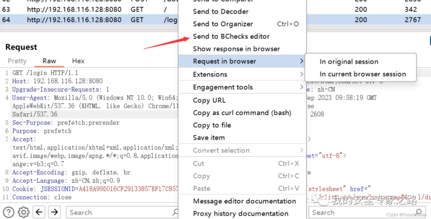Go to previous search match arrow
431x219 pixels.
[39, 212]
